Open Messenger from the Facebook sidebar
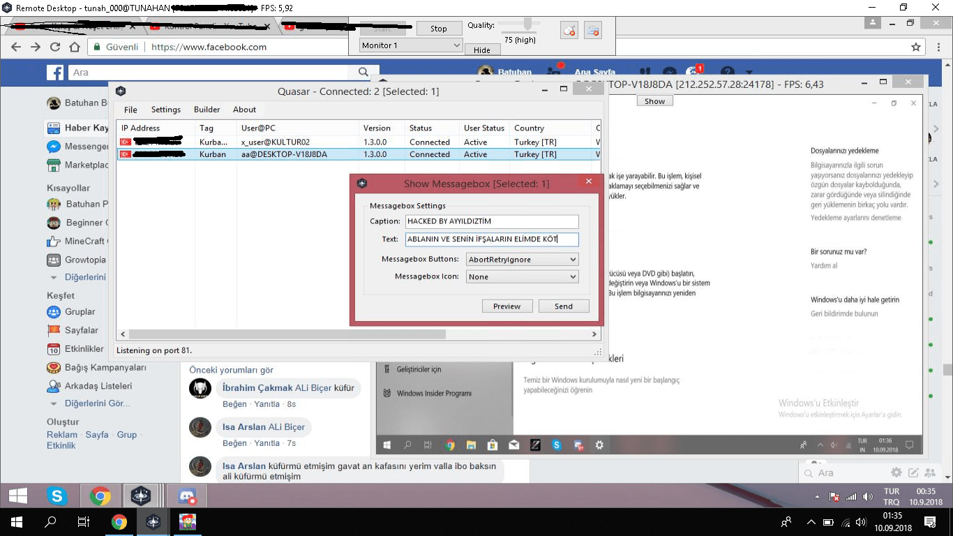Viewport: 953px width, 536px height. coord(77,147)
